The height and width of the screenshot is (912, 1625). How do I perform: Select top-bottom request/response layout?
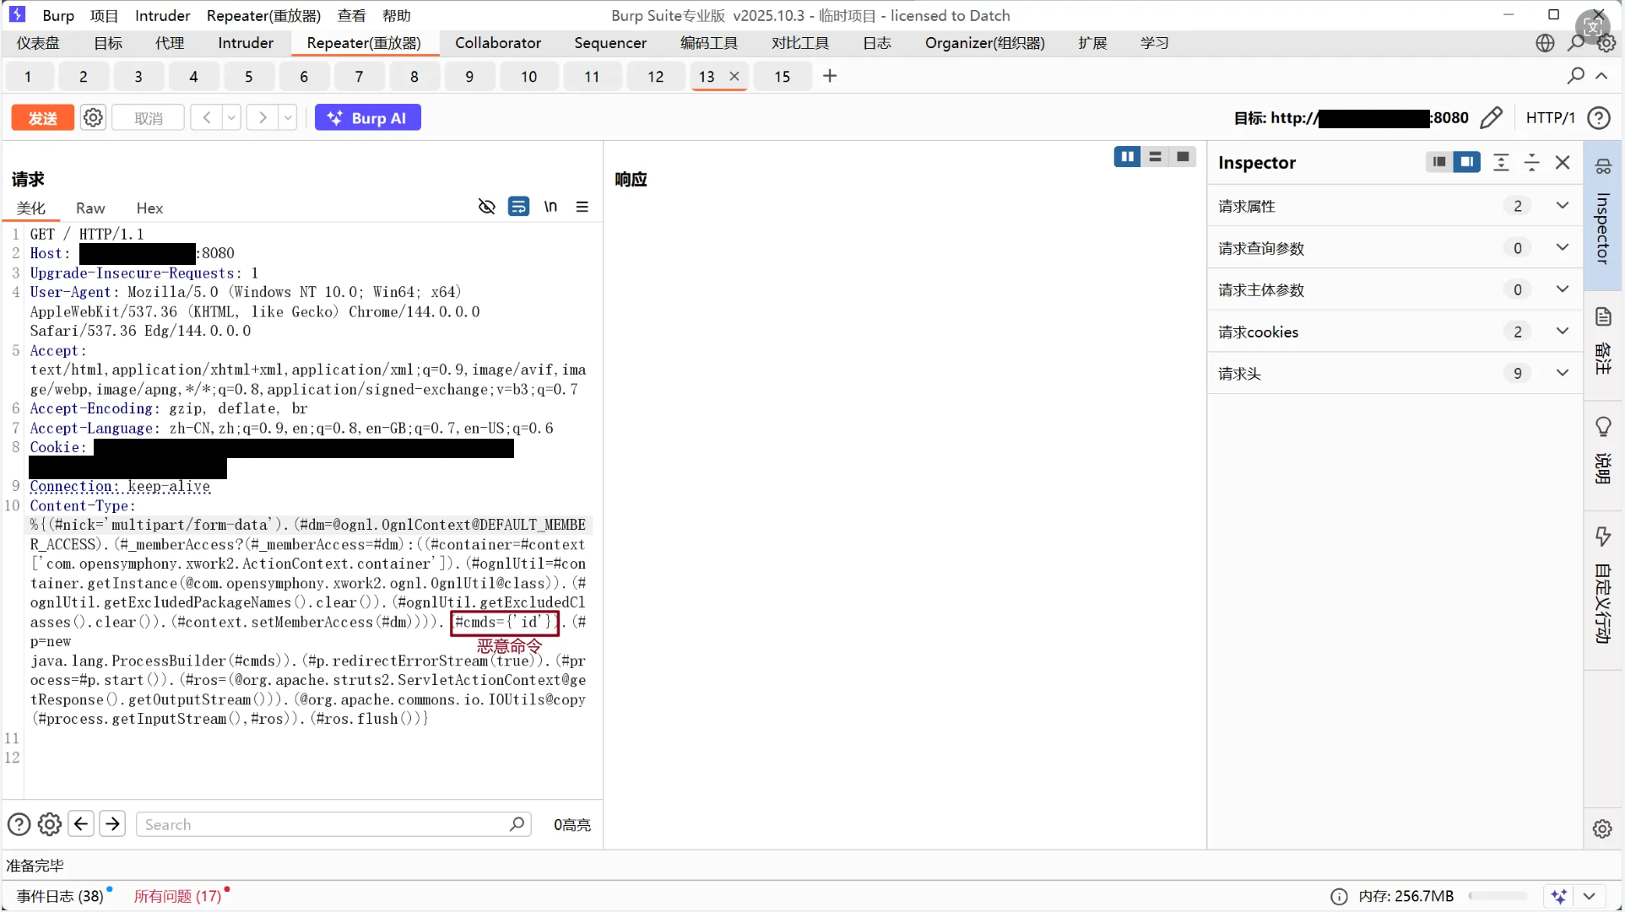click(x=1156, y=157)
